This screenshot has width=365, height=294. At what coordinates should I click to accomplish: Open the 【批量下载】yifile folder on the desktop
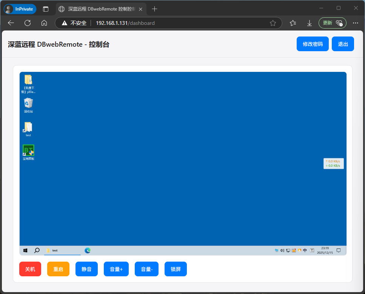28,80
